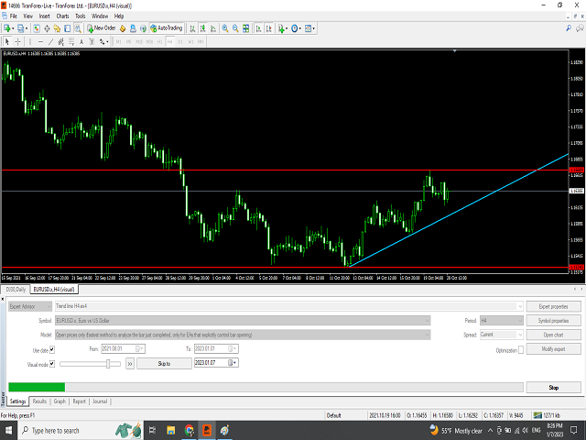Open the Charts menu
The height and width of the screenshot is (440, 586).
[x=62, y=16]
